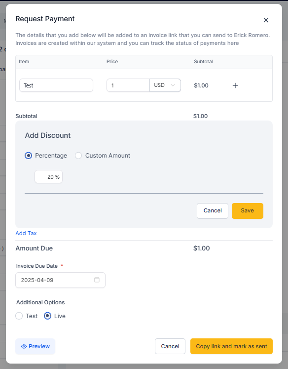Cancel the Add Discount section
Viewport: 288px width, 369px height.
point(213,211)
